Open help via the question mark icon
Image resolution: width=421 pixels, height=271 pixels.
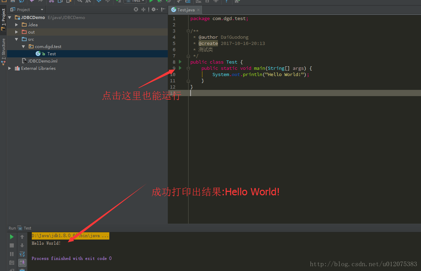click(x=226, y=1)
